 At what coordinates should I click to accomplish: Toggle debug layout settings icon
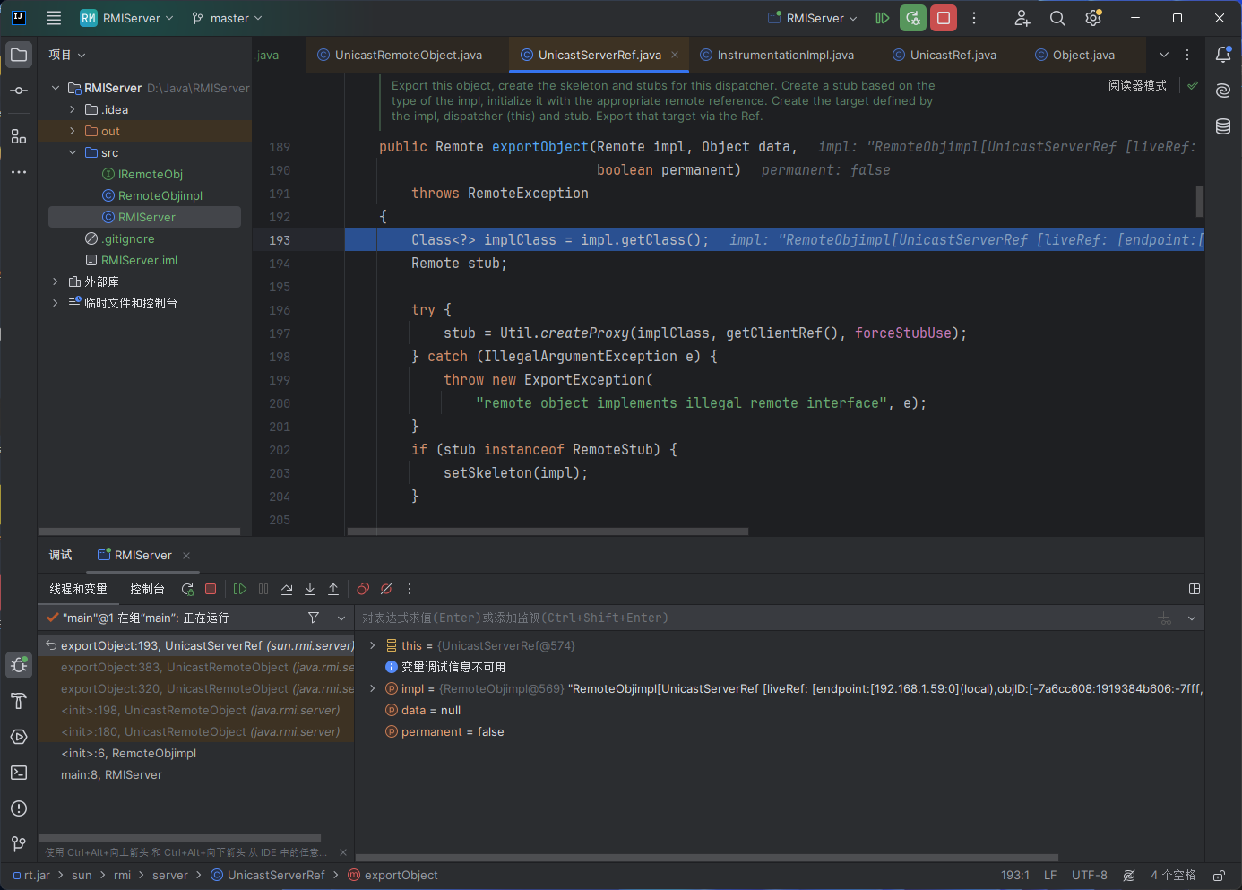(1195, 589)
